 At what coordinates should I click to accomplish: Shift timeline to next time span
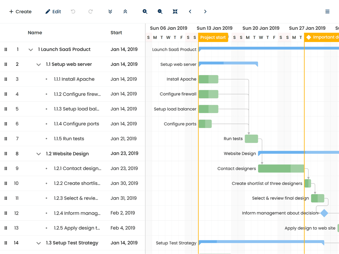205,12
